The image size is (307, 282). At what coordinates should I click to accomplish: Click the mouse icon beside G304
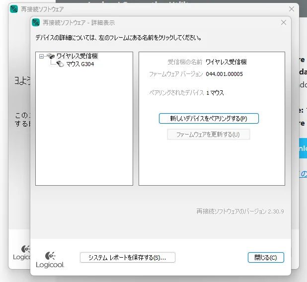pos(60,64)
